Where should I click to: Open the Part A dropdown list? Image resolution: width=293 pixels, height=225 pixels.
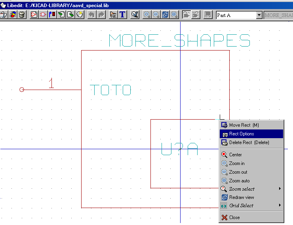[259, 15]
